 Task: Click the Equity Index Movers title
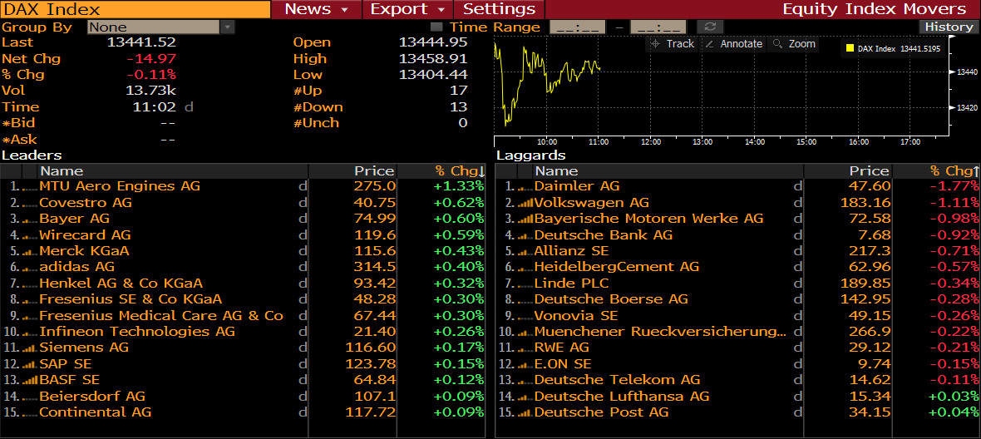tap(874, 9)
